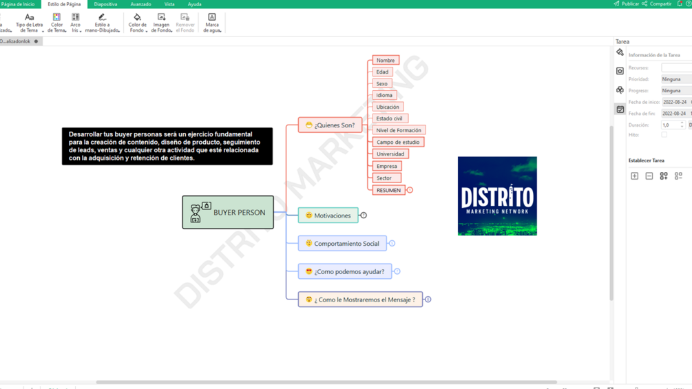Select the Universidad subtopic
This screenshot has height=389, width=692.
click(390, 154)
